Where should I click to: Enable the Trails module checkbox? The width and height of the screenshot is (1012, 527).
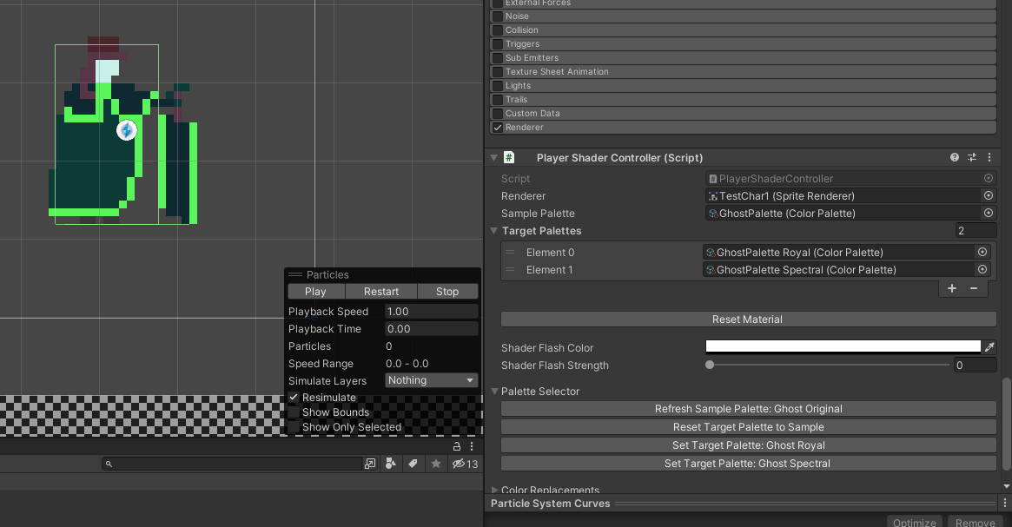point(497,100)
